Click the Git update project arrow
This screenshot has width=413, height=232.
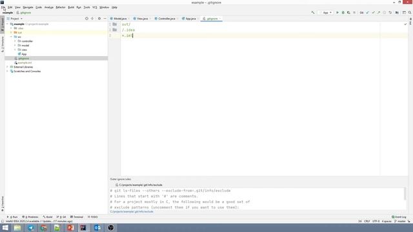[368, 13]
